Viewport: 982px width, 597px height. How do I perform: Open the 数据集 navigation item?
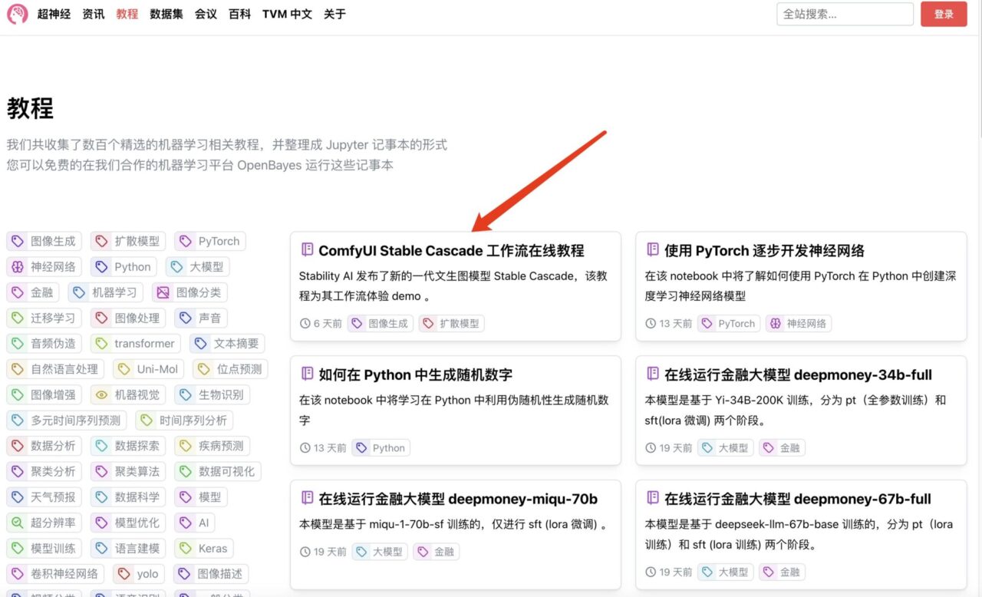(166, 14)
